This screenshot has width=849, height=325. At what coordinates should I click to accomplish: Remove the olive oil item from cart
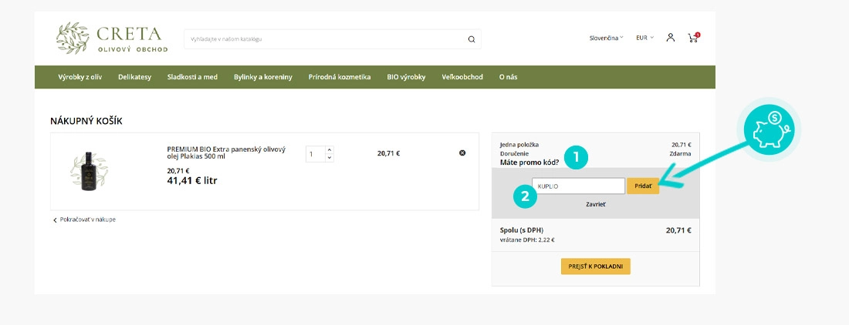[462, 153]
